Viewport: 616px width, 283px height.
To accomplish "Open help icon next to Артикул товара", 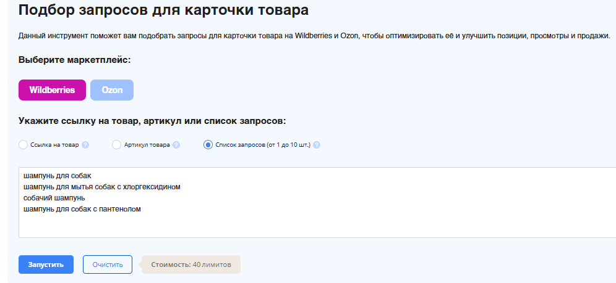I will coord(176,145).
